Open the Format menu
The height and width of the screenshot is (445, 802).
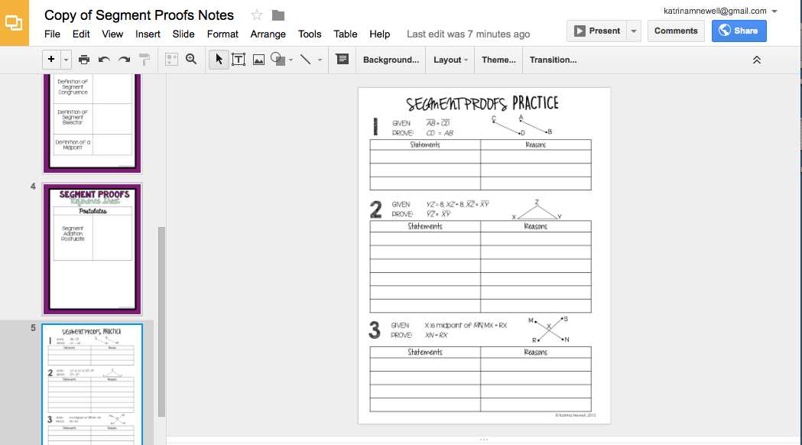pos(222,34)
